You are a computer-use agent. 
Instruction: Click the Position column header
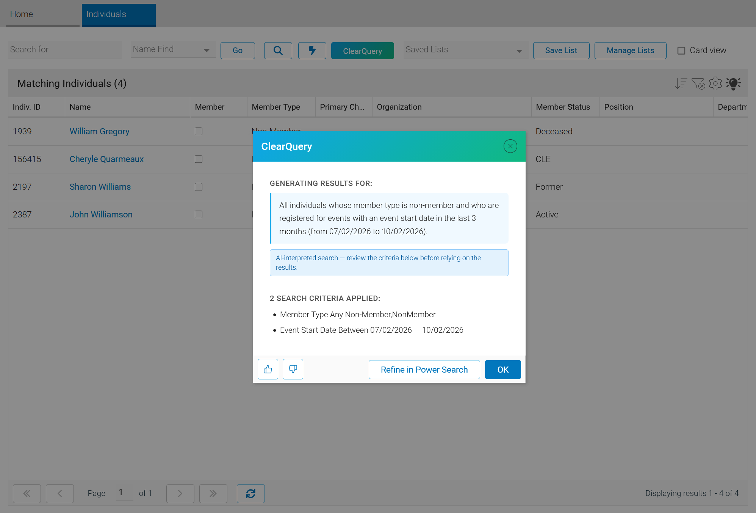[656, 107]
